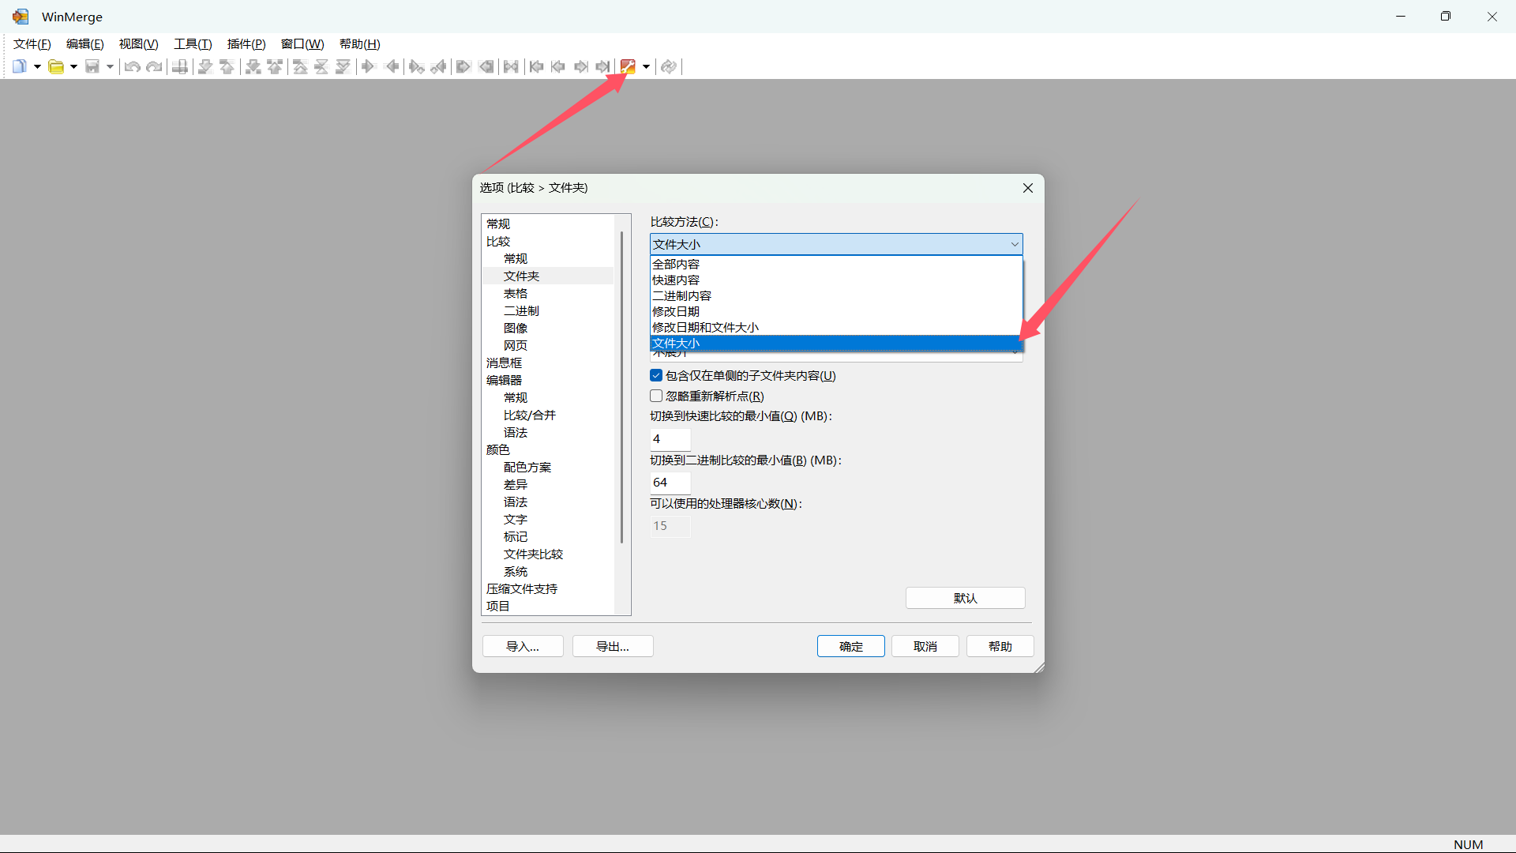Screen dimensions: 1516x853
Task: Click the Auto merge toolbar icon
Action: (x=512, y=66)
